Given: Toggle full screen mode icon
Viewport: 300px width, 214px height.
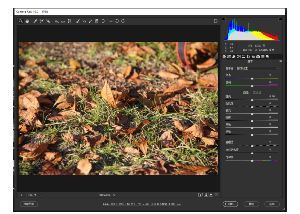Looking at the screenshot, I should tap(216, 21).
